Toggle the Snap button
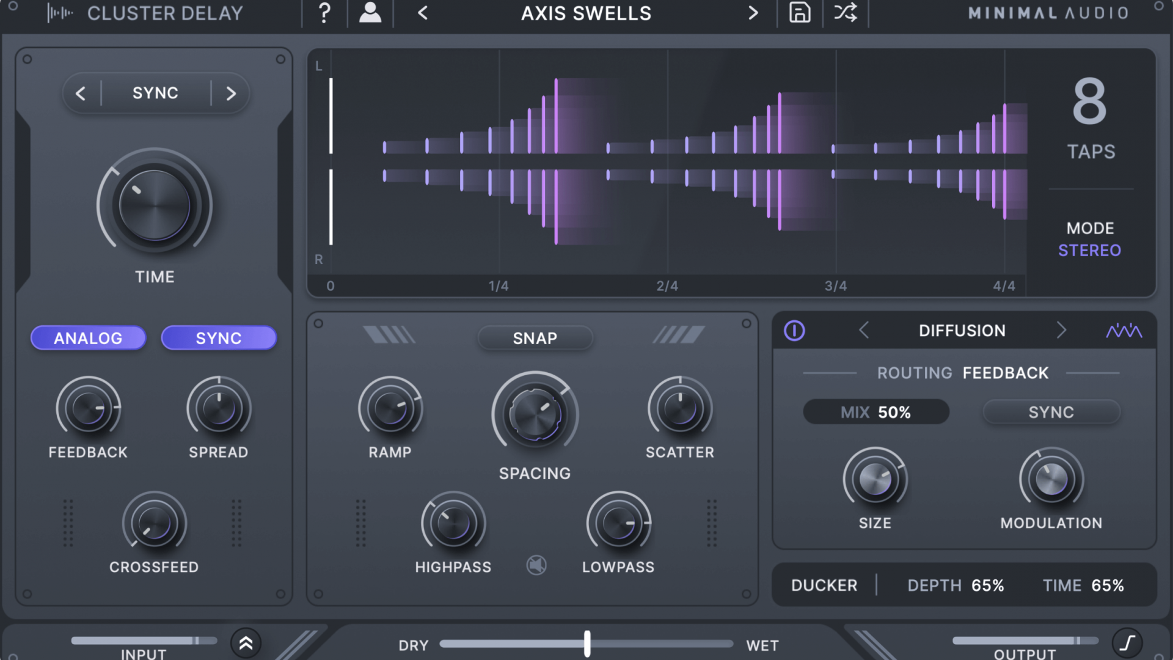Screen dimensions: 1173x660 (x=535, y=338)
